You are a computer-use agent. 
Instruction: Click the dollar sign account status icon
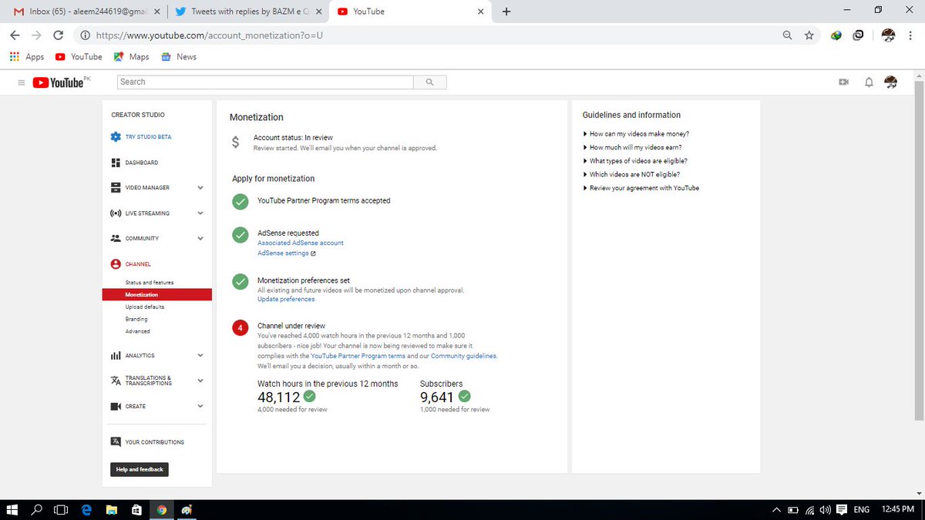(236, 143)
